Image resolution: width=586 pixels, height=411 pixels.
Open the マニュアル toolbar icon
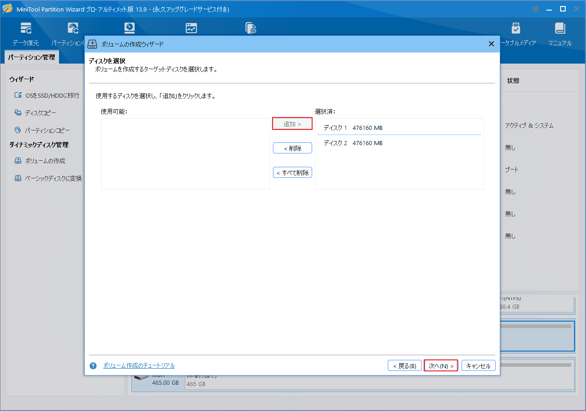click(560, 28)
